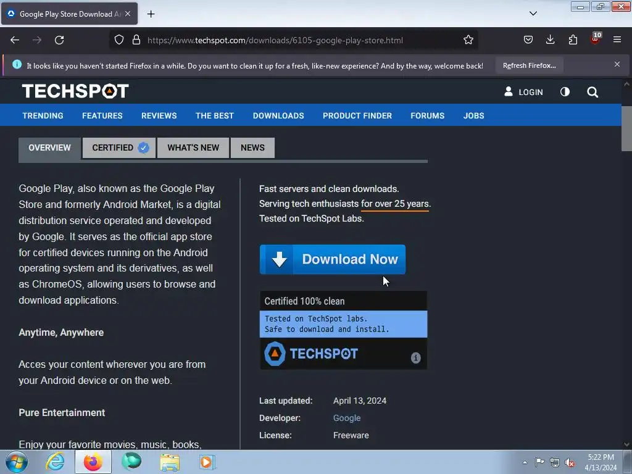This screenshot has height=474, width=632.
Task: Click the TechSpot logo in certified badge
Action: 311,354
